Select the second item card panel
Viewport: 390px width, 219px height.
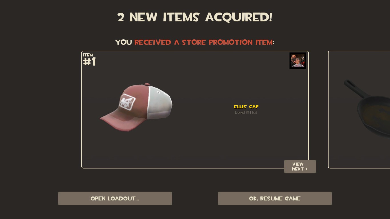tap(359, 109)
